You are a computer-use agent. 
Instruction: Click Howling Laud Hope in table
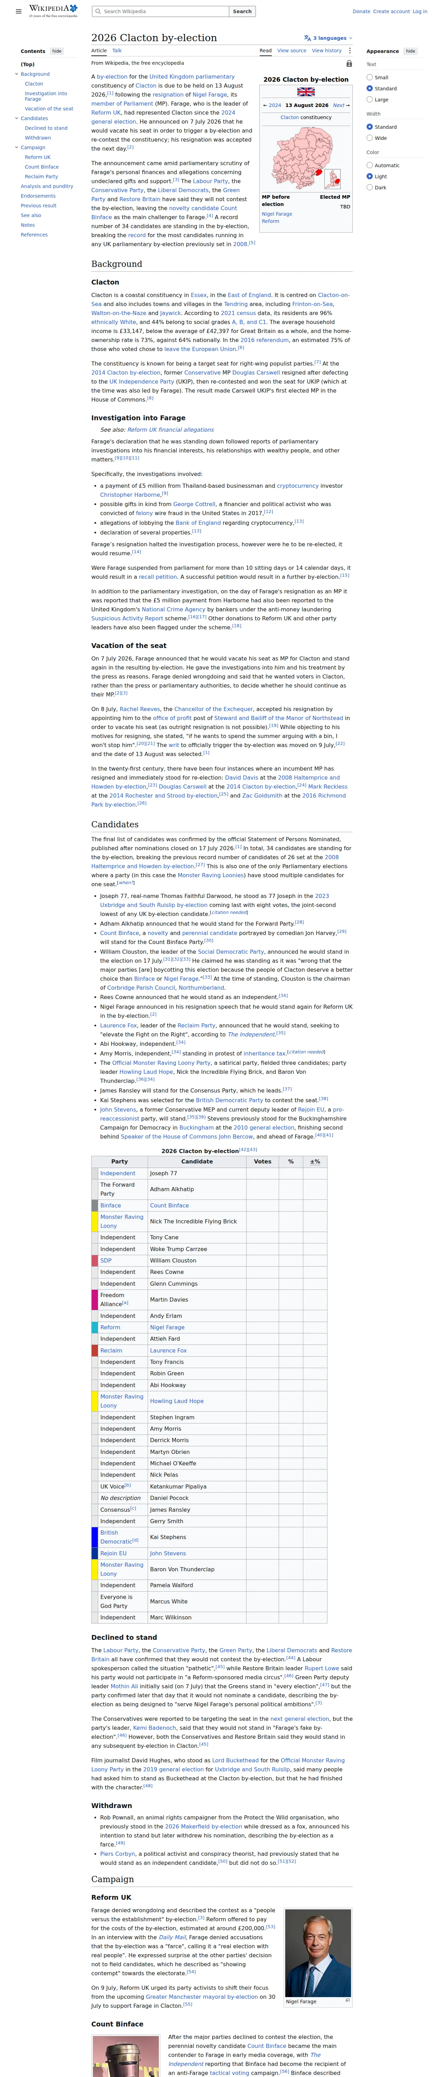coord(176,1401)
